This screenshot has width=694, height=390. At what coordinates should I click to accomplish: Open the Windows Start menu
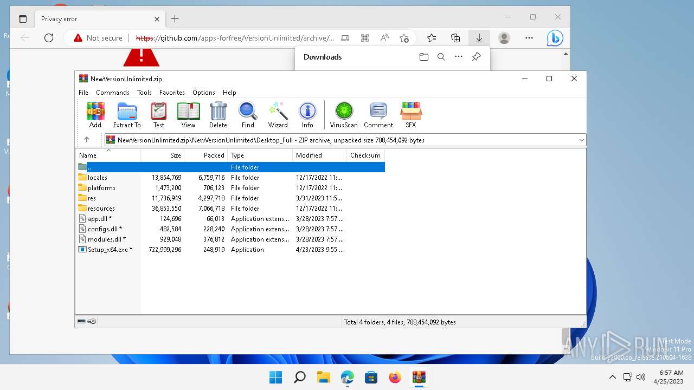coord(276,377)
